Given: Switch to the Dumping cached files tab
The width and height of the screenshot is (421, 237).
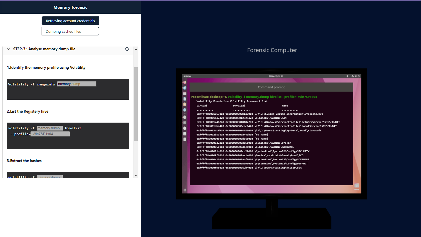Looking at the screenshot, I should (x=70, y=31).
